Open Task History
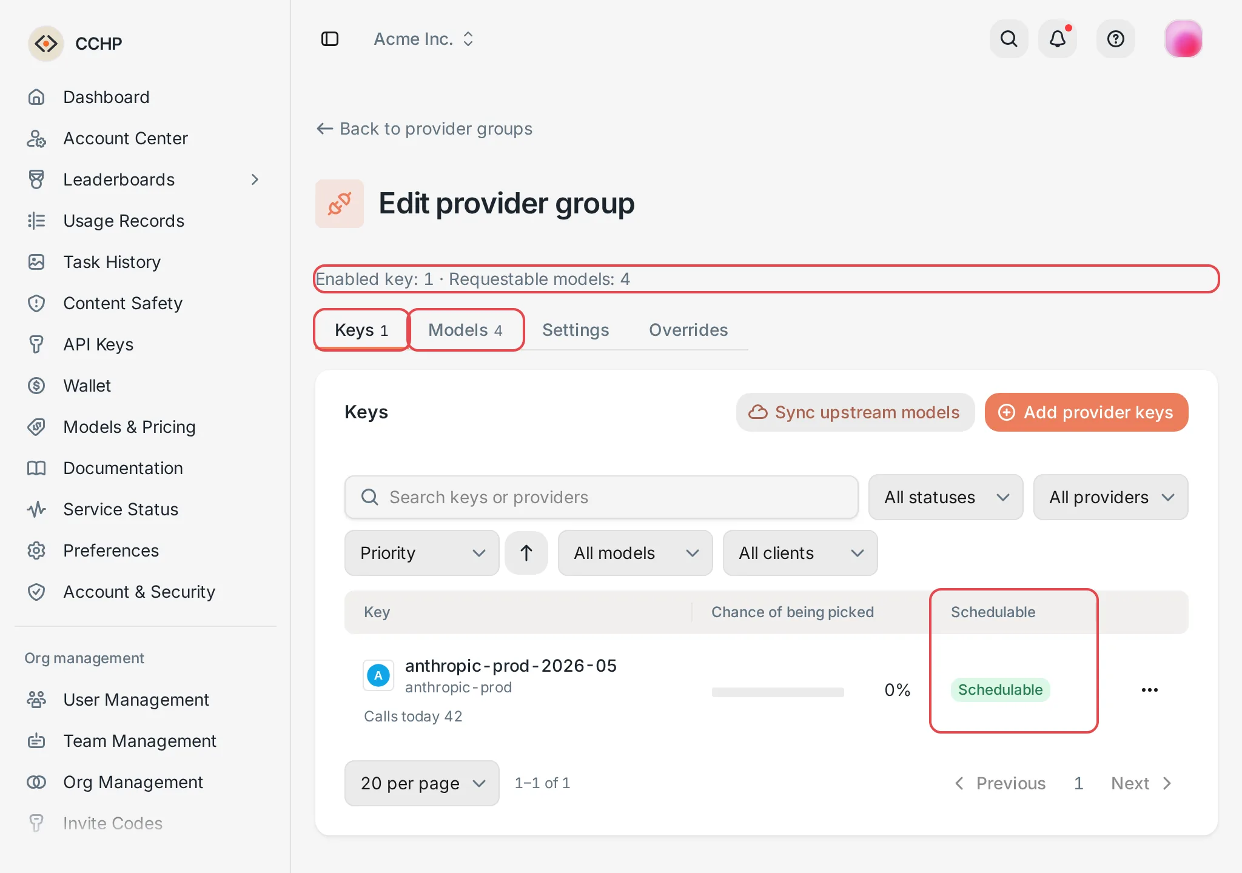Image resolution: width=1242 pixels, height=873 pixels. 146,262
